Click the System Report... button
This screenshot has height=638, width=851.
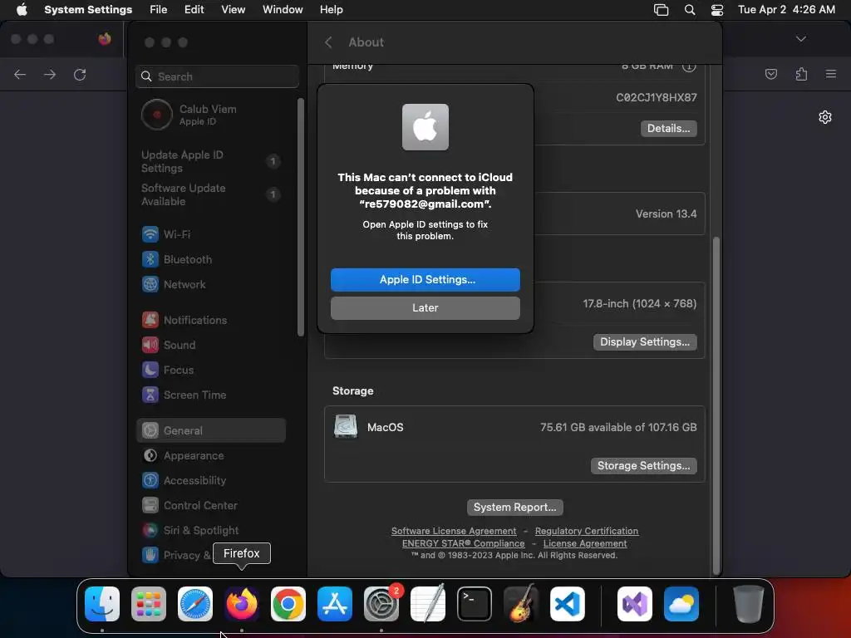coord(514,508)
